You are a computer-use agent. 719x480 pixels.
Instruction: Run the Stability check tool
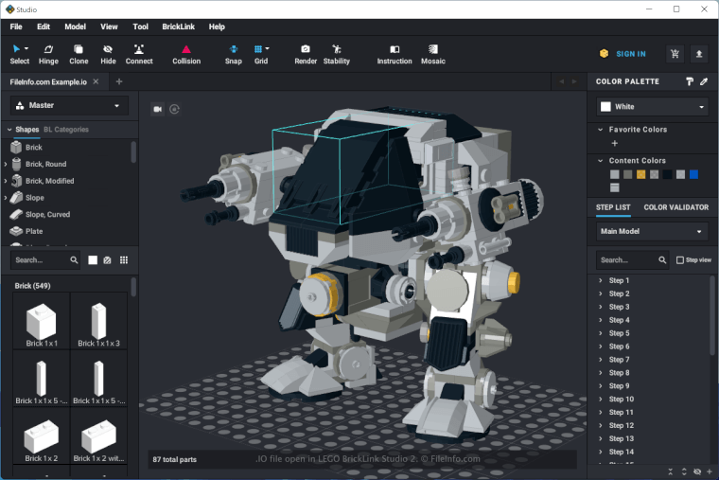point(336,54)
